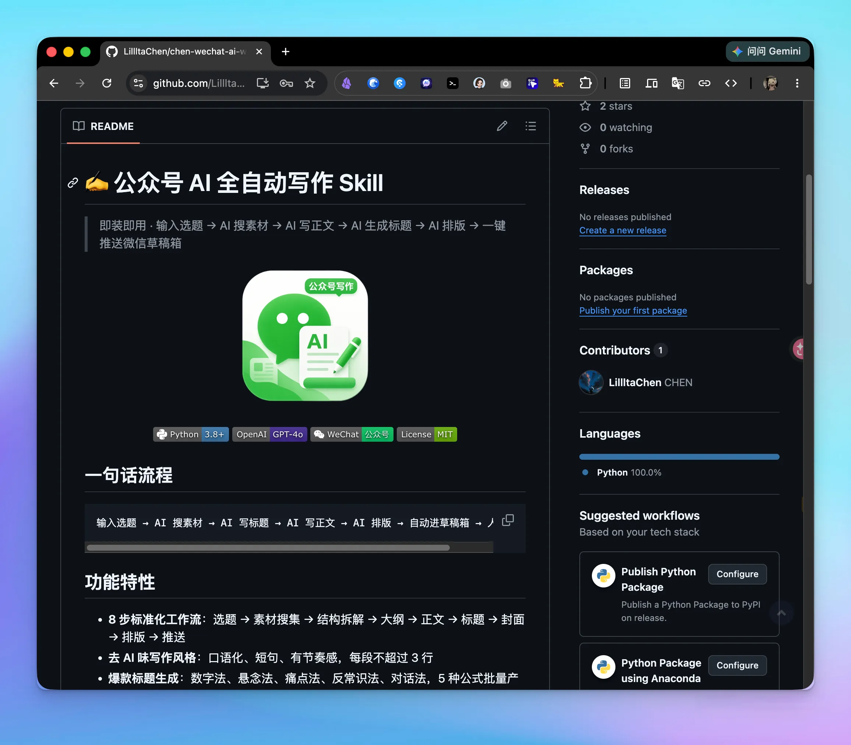This screenshot has height=745, width=851.
Task: Click the github.com address bar
Action: coord(198,83)
